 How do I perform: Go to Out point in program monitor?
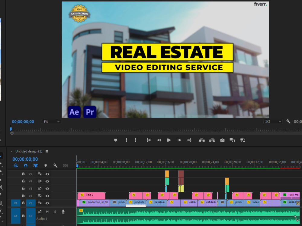pos(189,140)
